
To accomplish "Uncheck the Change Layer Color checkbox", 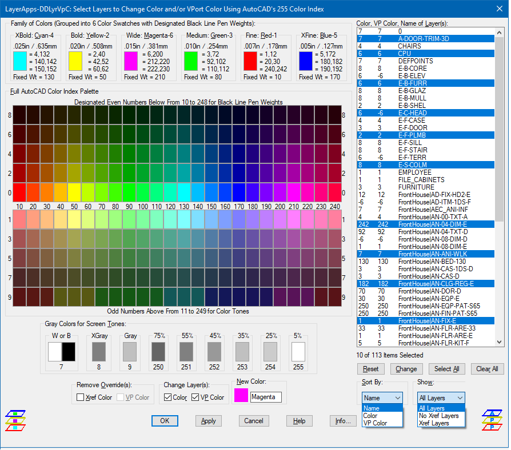I will click(x=168, y=397).
